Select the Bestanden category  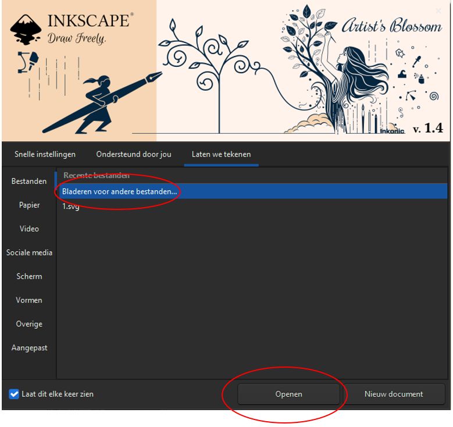pos(29,181)
